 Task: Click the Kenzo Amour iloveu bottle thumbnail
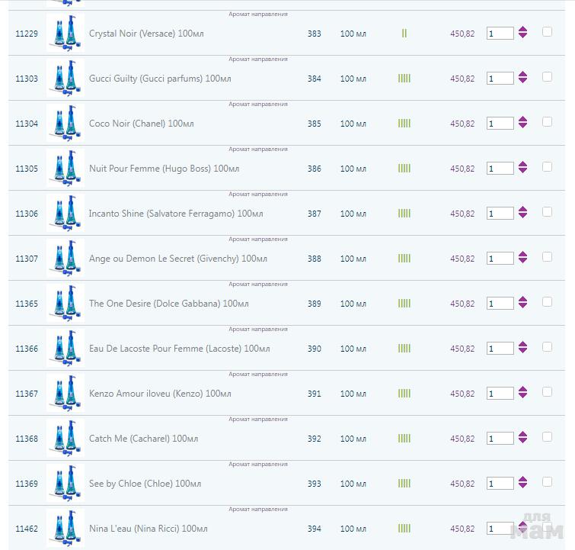[65, 394]
